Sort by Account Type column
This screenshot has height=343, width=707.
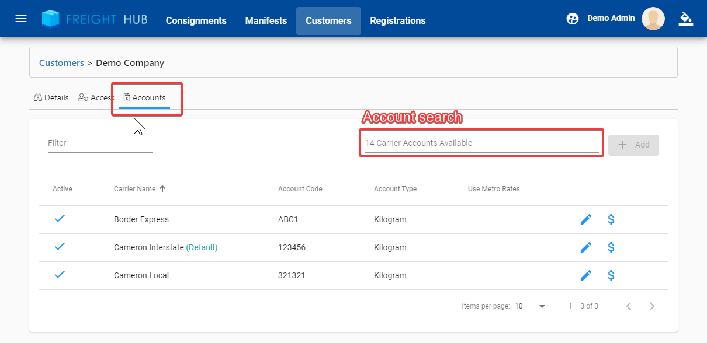coord(396,189)
